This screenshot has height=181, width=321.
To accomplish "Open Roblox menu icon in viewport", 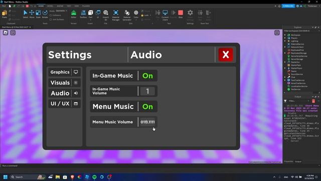I will pyautogui.click(x=6, y=33).
